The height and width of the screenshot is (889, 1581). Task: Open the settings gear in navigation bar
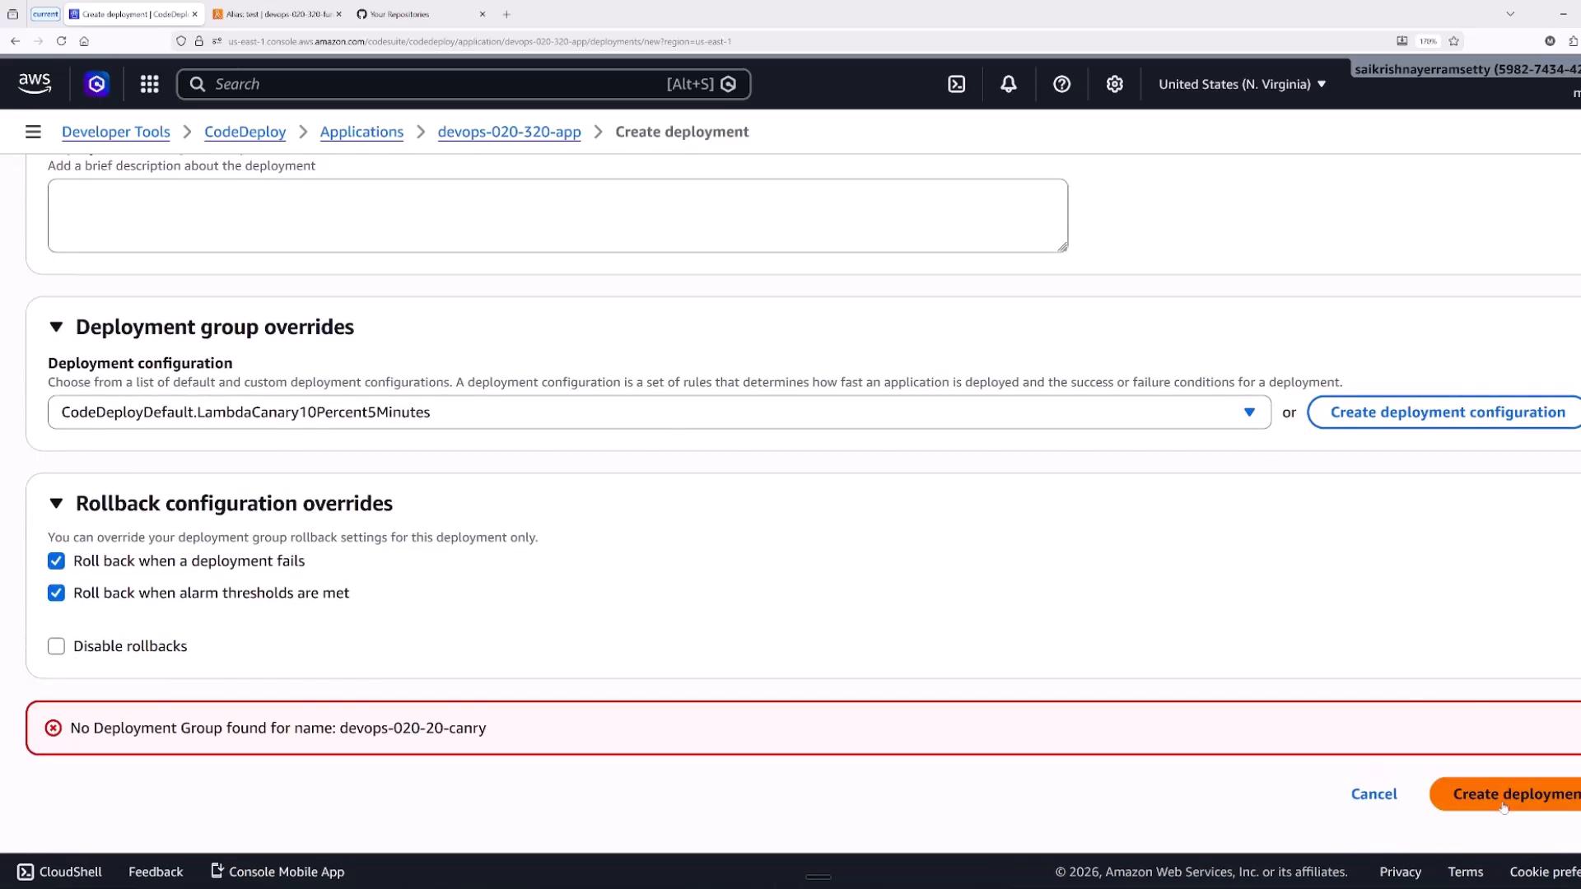[1115, 84]
